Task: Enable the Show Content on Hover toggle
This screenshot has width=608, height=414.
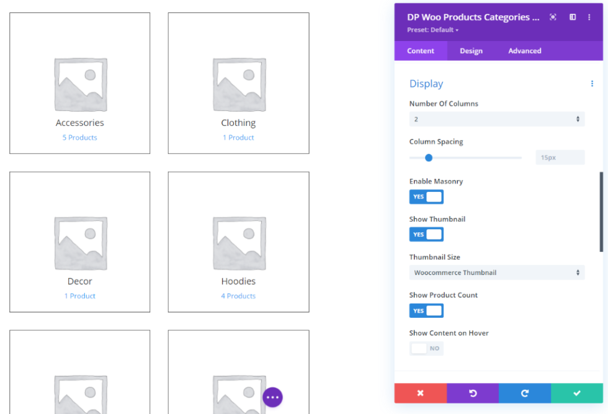Action: coord(426,348)
